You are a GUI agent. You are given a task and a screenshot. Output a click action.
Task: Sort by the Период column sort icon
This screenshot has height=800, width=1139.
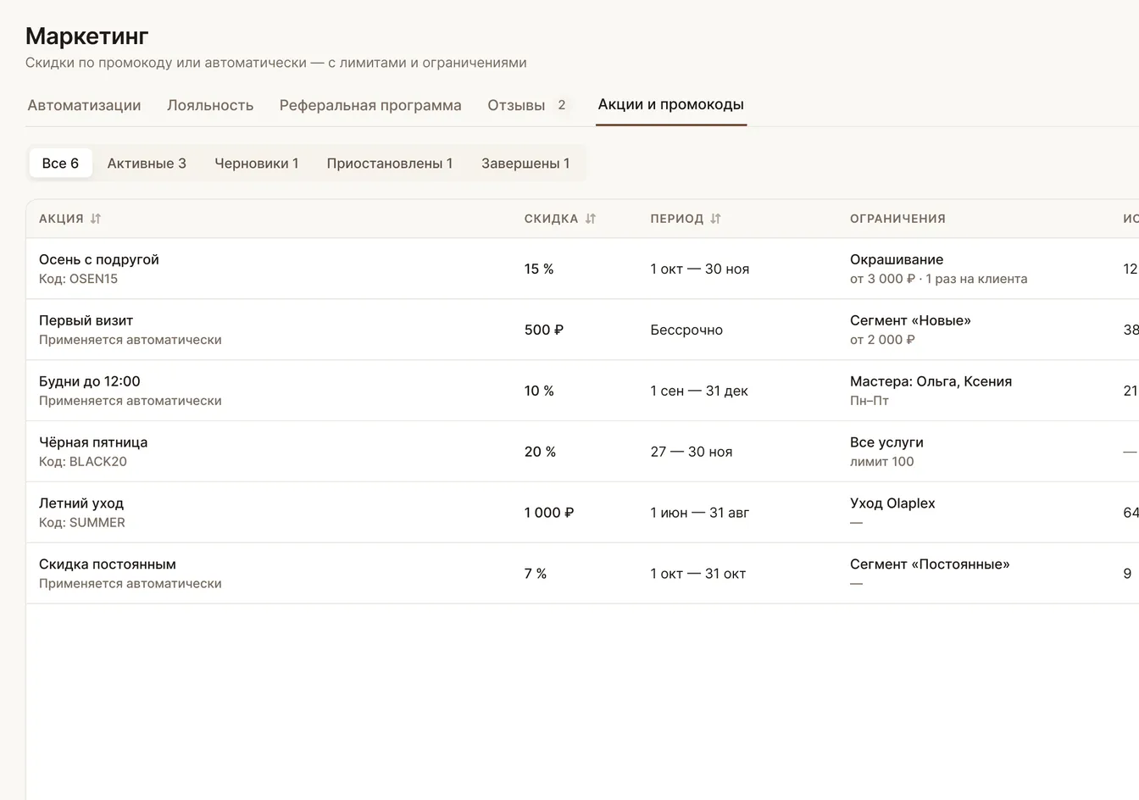(715, 219)
